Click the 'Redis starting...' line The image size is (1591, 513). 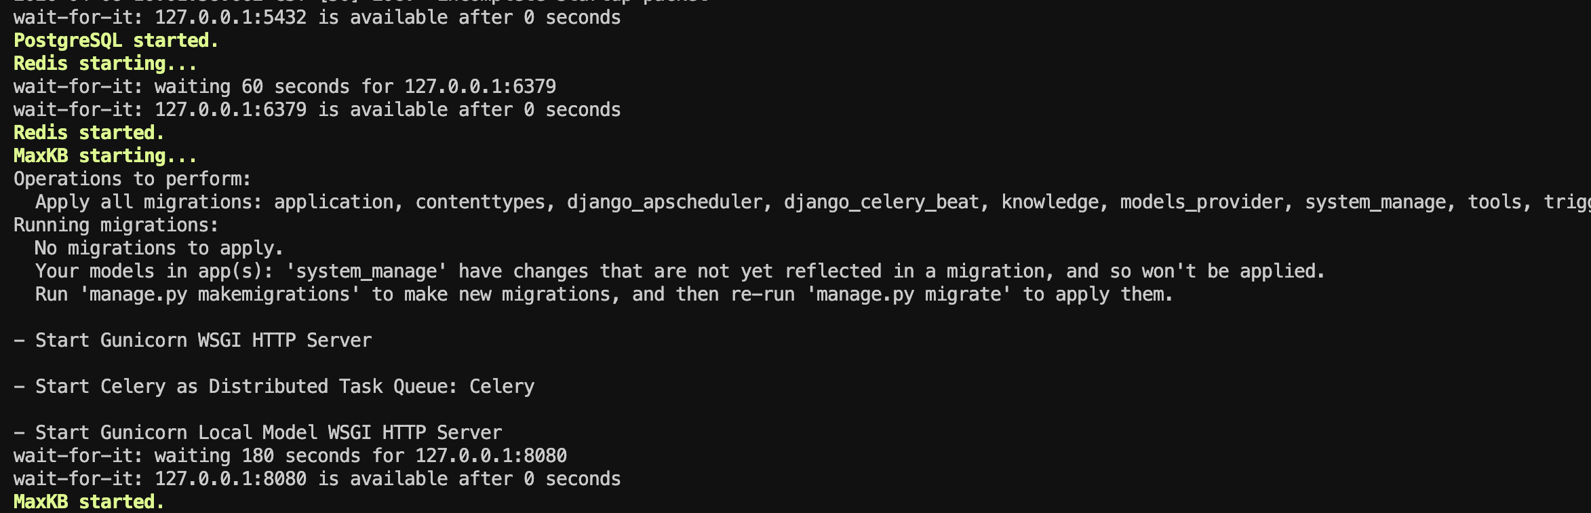click(x=105, y=64)
